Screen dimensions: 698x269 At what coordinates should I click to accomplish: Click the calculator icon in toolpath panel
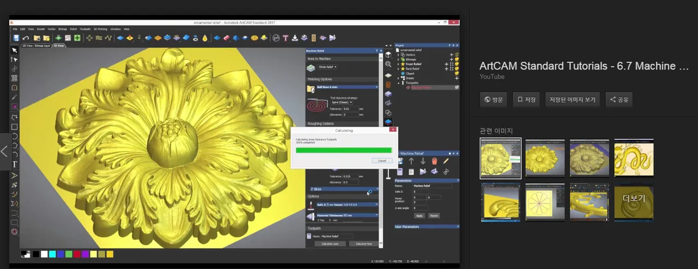[x=400, y=172]
